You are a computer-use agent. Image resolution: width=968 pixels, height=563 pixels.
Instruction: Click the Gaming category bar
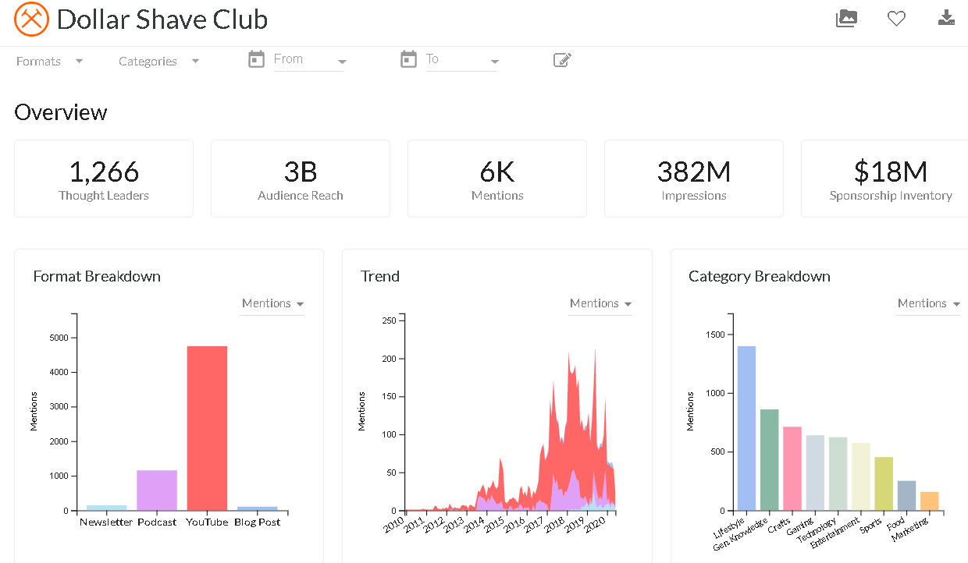pyautogui.click(x=815, y=473)
